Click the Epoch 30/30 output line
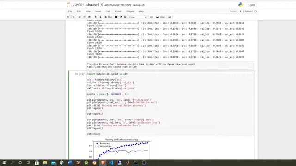Viewport: 296px width, 166px height. point(94,54)
